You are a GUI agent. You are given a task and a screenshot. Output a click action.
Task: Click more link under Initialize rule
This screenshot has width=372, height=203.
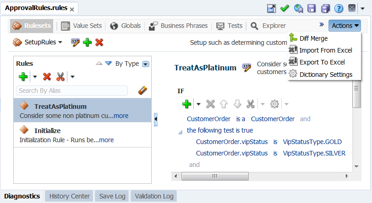click(x=106, y=140)
